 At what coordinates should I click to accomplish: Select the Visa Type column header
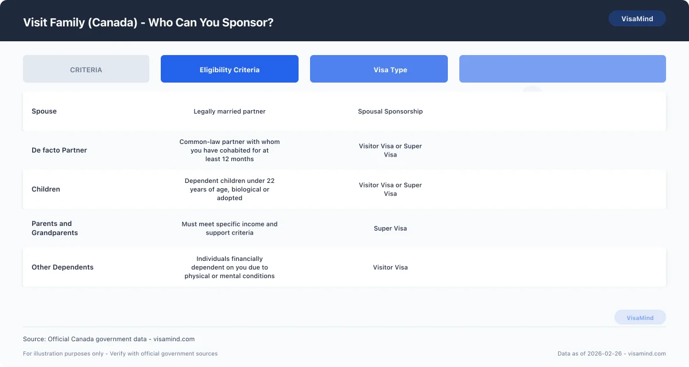[390, 69]
